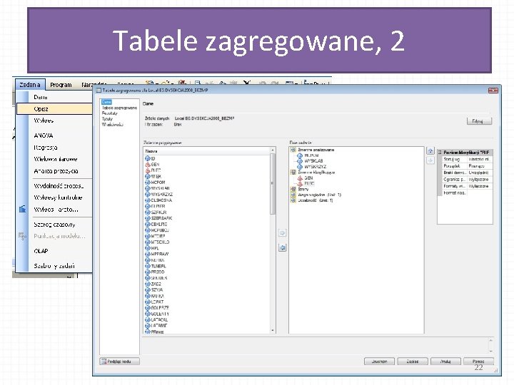Image resolution: width=514 pixels, height=385 pixels.
Task: Click the icon beside WIEK variable
Action: click(x=148, y=177)
